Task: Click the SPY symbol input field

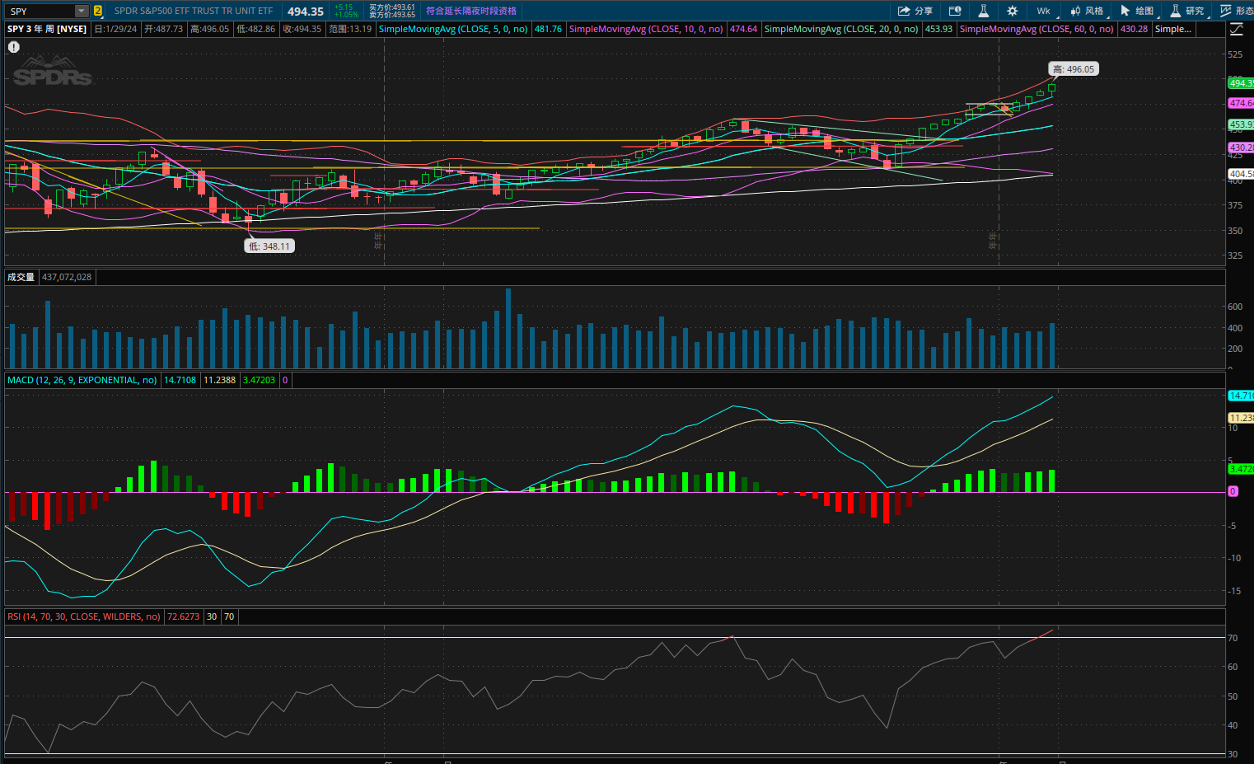Action: tap(41, 11)
